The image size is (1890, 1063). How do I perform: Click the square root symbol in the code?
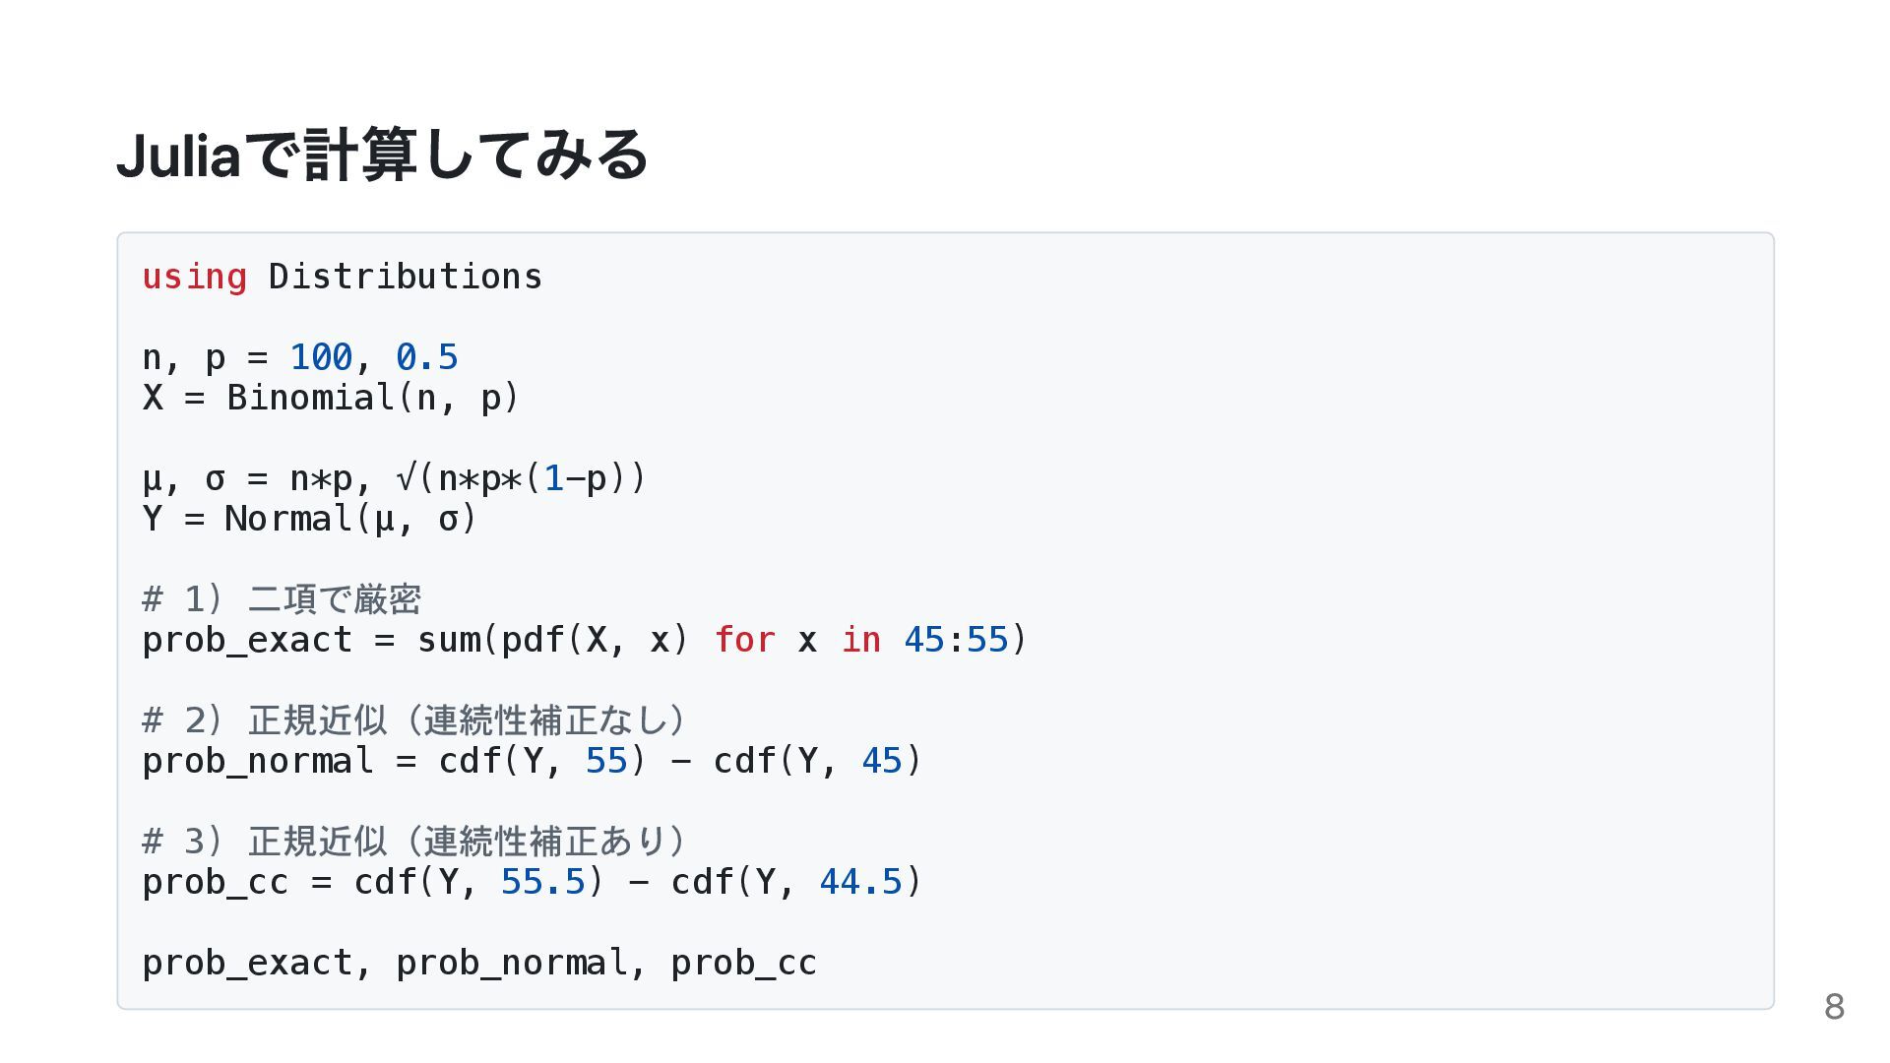(406, 478)
